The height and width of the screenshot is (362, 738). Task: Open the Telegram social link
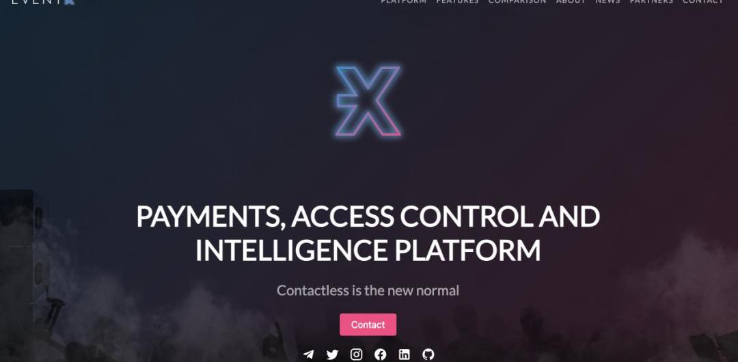tap(308, 354)
